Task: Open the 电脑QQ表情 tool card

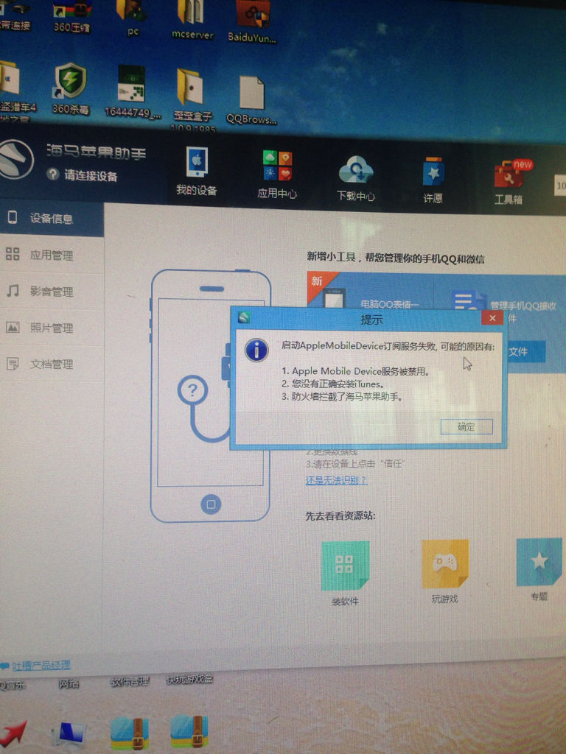Action: pyautogui.click(x=371, y=291)
